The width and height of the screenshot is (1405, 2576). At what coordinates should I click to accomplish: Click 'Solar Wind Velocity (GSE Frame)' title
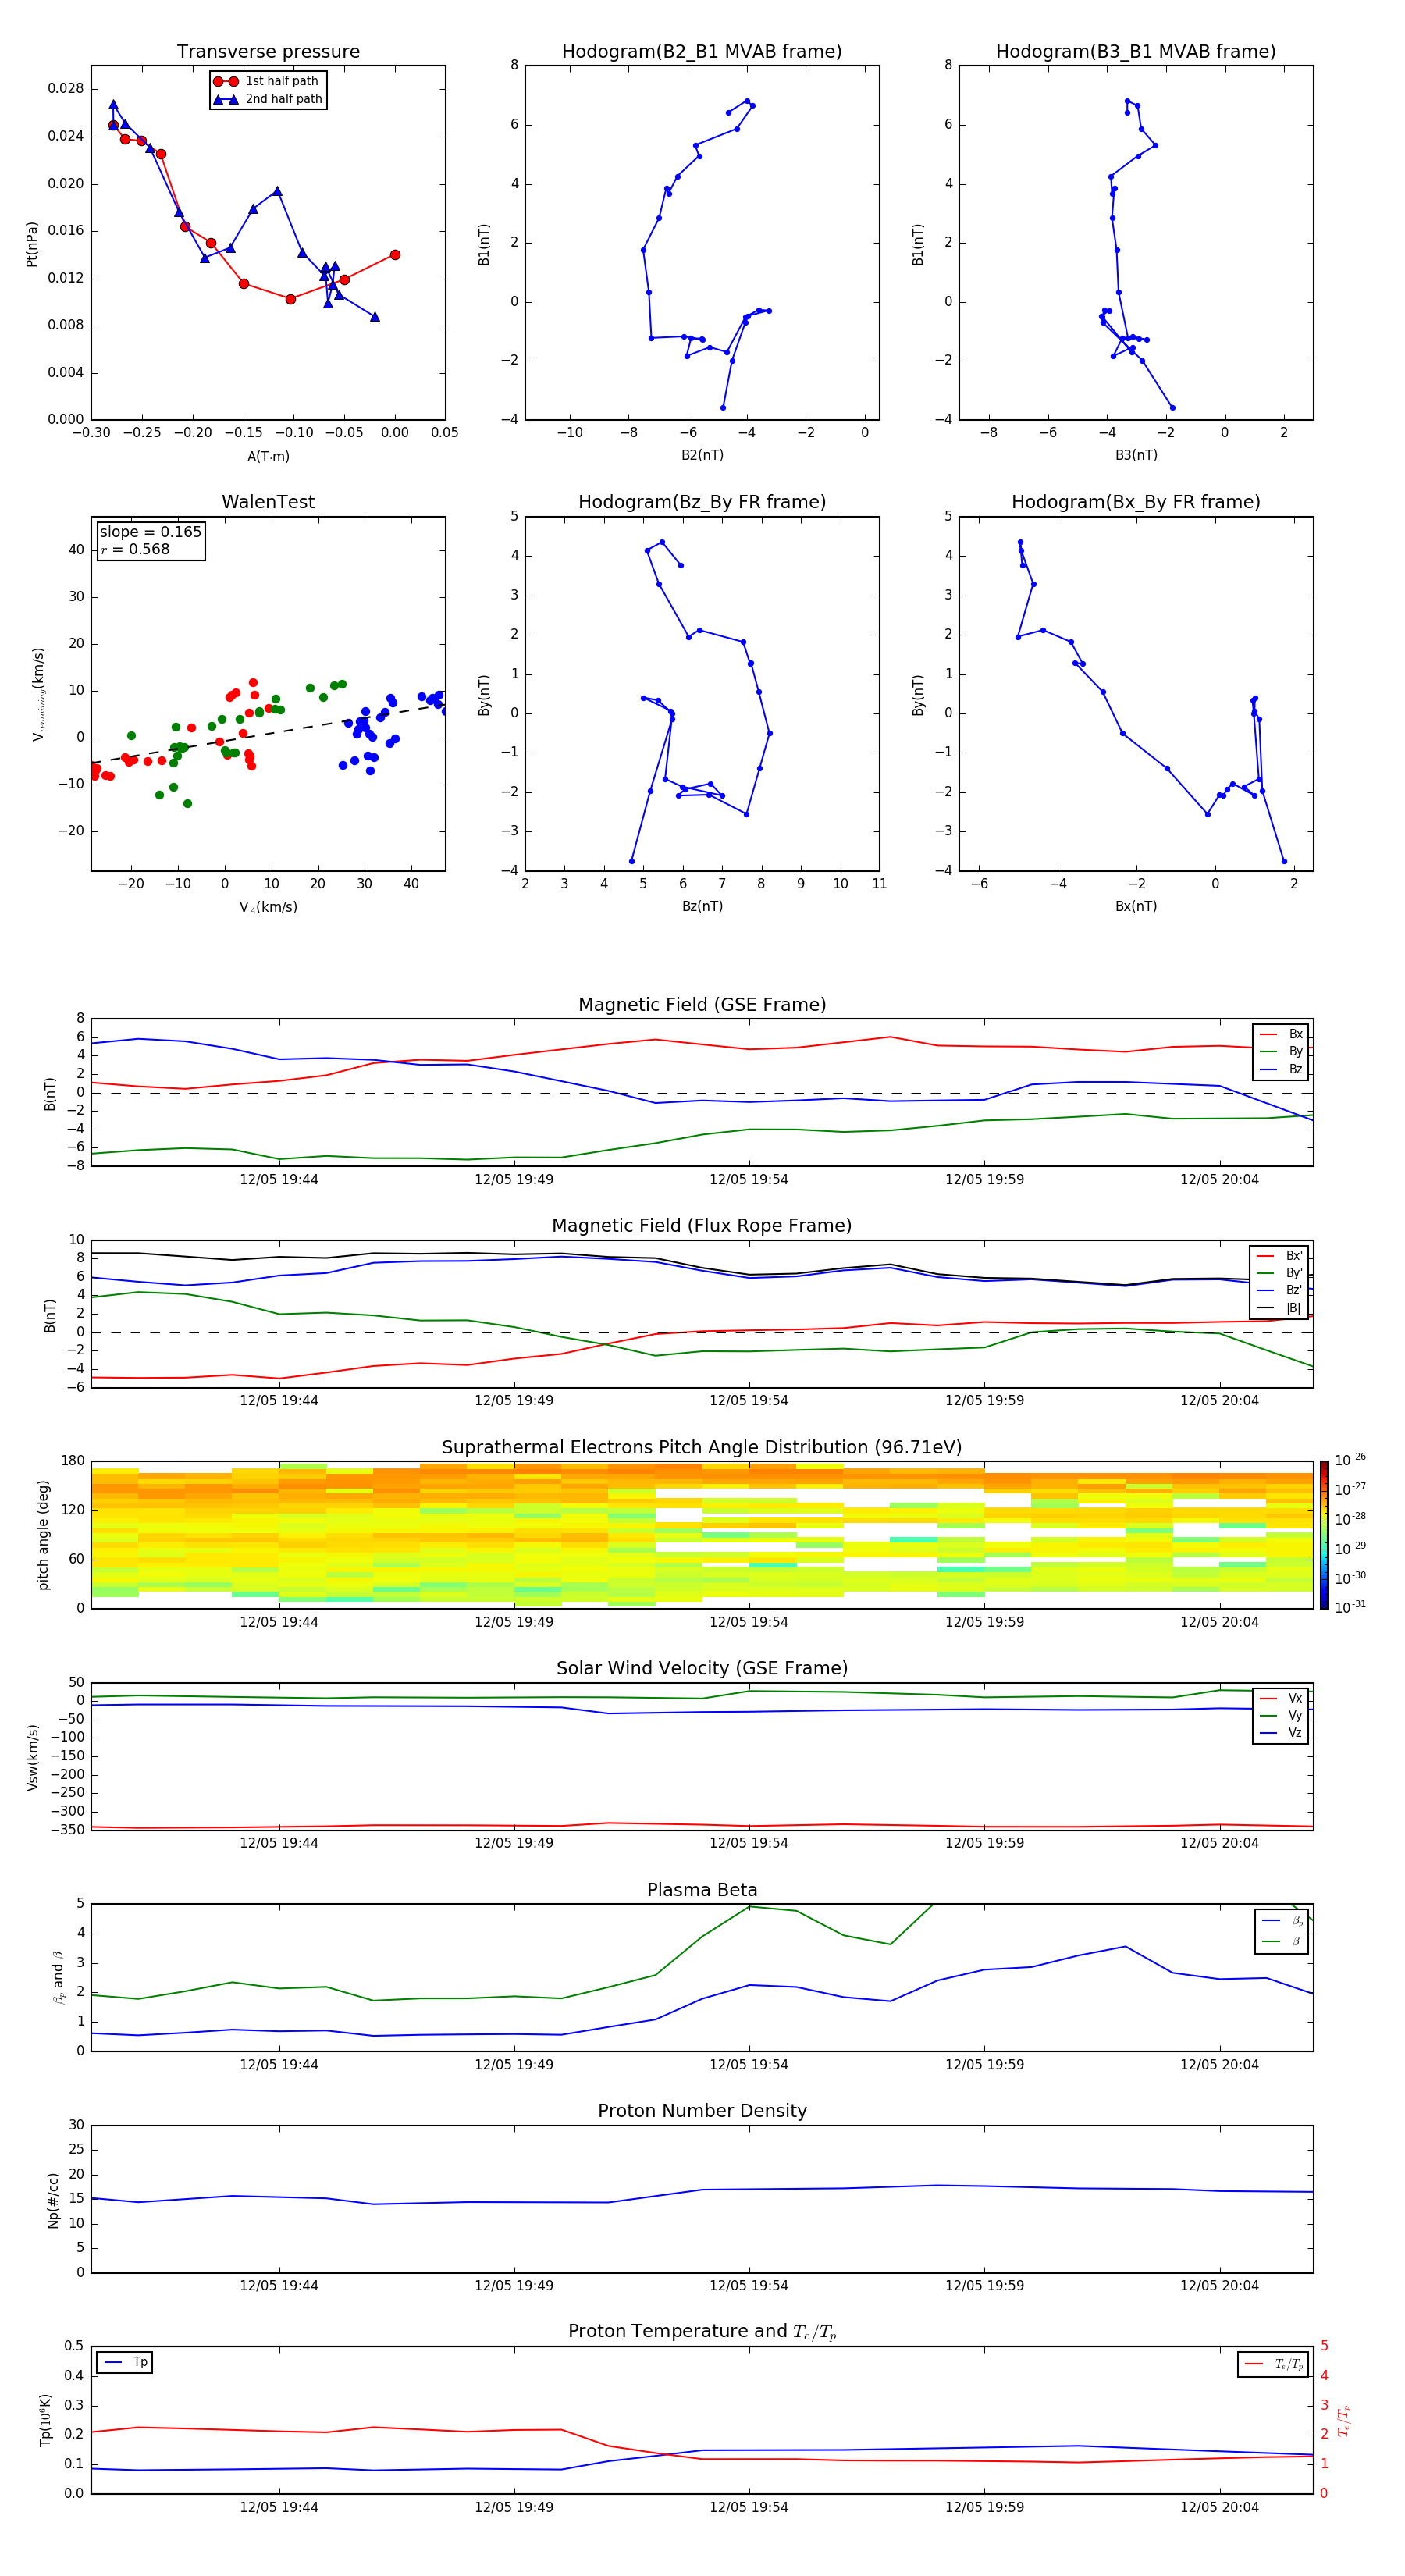[702, 1668]
